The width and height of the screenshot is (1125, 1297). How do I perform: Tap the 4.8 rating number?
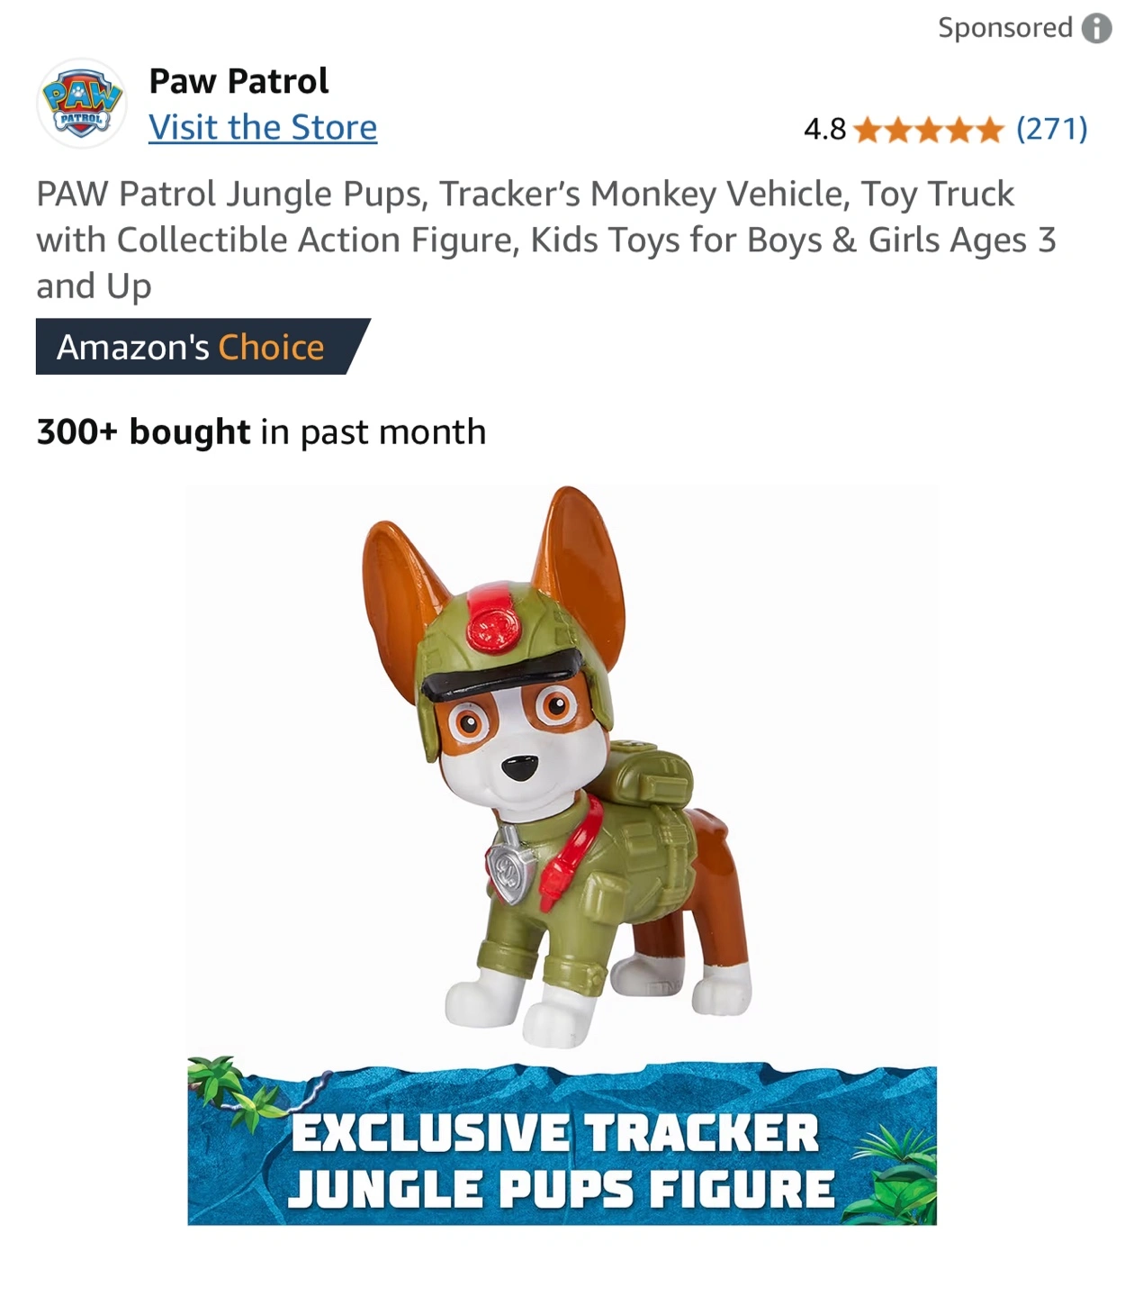click(825, 130)
